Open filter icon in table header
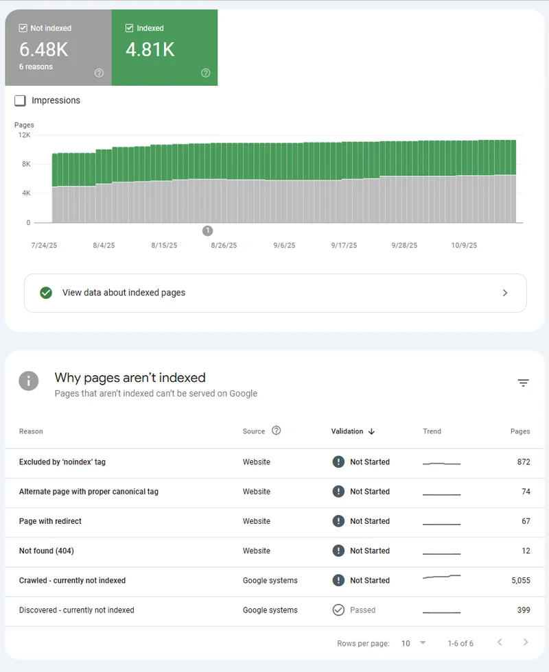Viewport: 549px width, 672px height. pos(523,383)
